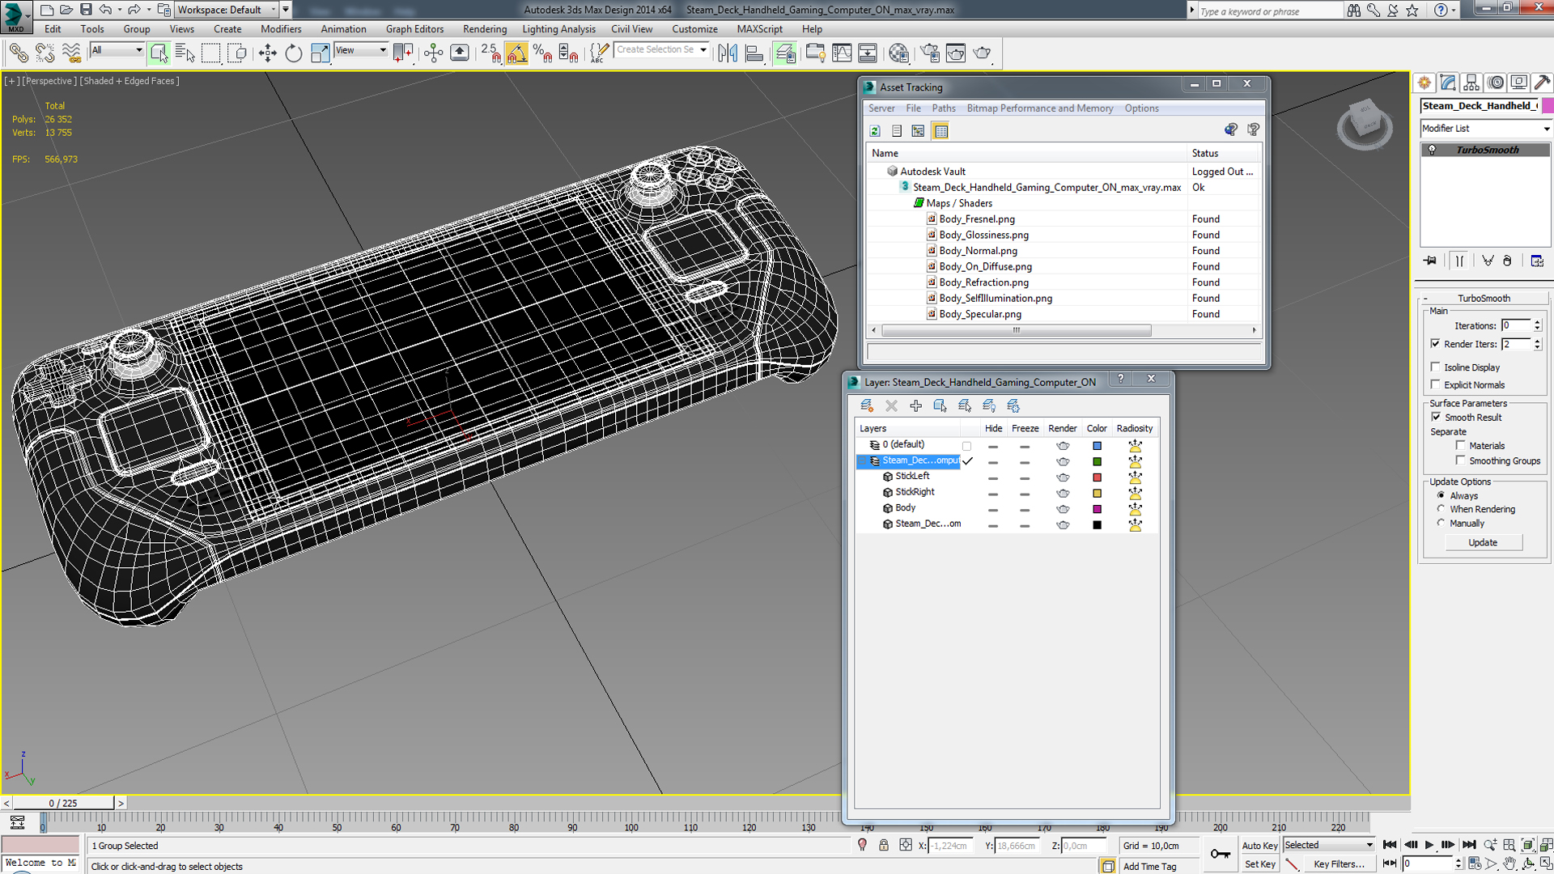Click the red color swatch of StickLeft

[1097, 477]
